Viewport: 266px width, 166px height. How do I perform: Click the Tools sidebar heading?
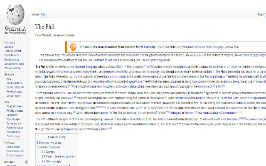(6, 102)
